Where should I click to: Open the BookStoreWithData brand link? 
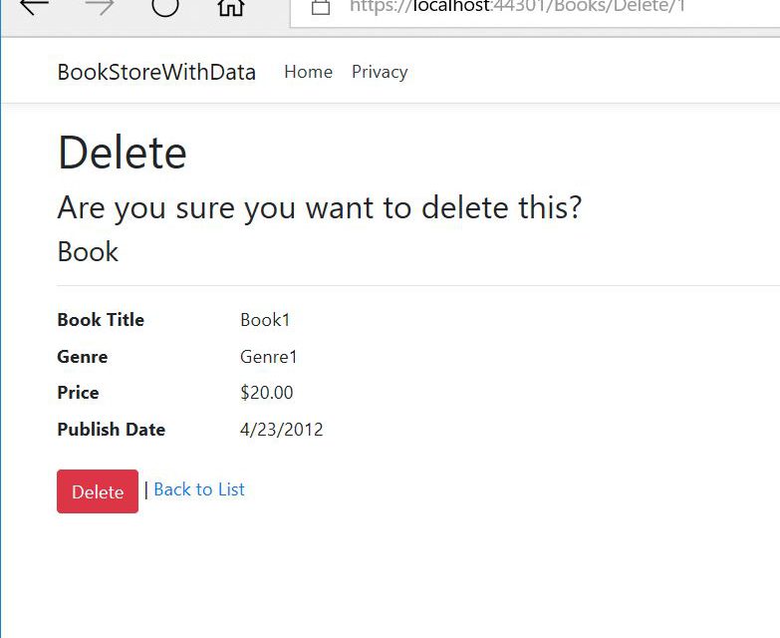click(156, 72)
